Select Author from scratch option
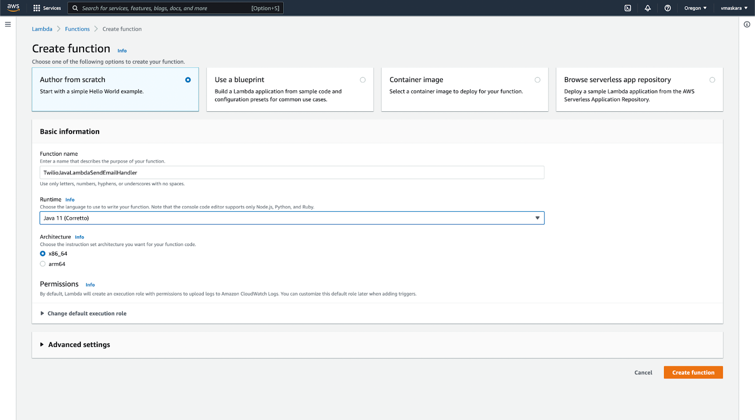 pos(115,90)
